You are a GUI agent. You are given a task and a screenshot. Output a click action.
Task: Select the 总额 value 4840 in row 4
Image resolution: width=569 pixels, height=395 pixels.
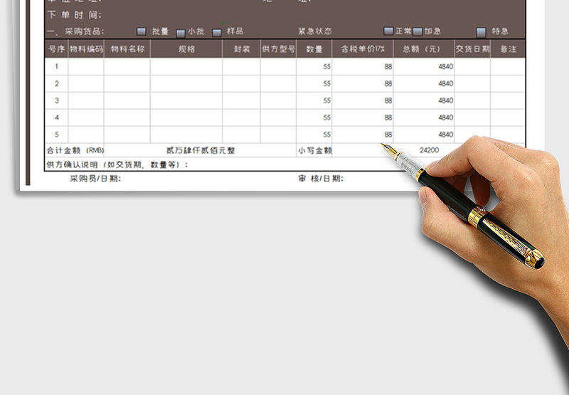click(x=424, y=117)
